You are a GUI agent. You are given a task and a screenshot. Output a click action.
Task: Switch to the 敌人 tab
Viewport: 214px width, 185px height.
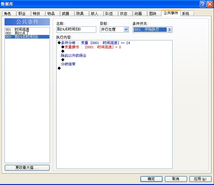[96, 13]
